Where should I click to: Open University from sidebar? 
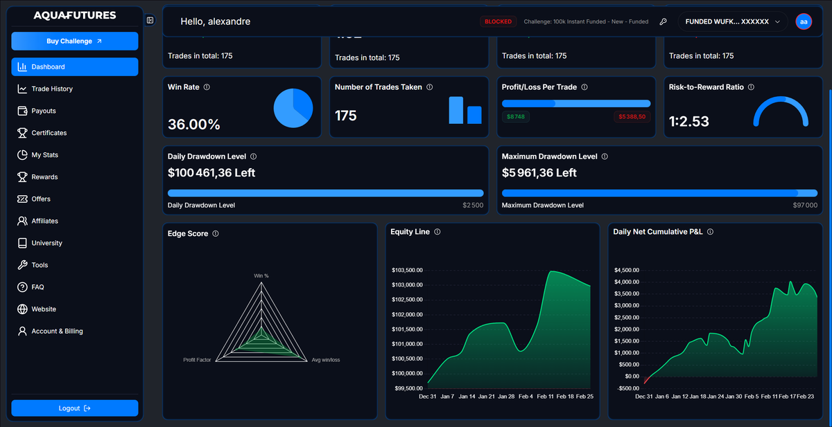[x=75, y=243]
